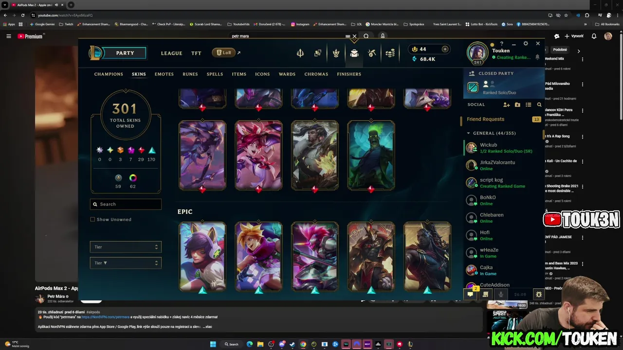Open the LoR launcher button
623x350 pixels.
pyautogui.click(x=224, y=52)
